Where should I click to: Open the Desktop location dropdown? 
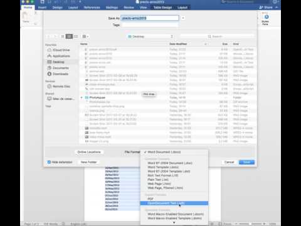150,36
